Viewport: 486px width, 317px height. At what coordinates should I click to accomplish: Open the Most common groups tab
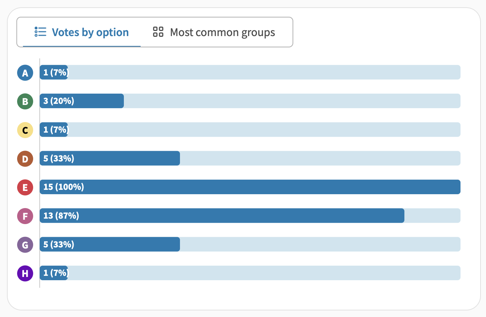(x=214, y=32)
